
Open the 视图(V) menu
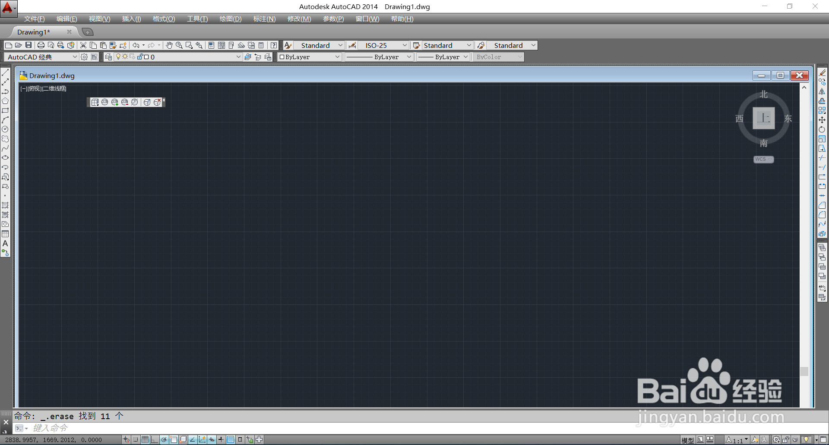pyautogui.click(x=100, y=19)
